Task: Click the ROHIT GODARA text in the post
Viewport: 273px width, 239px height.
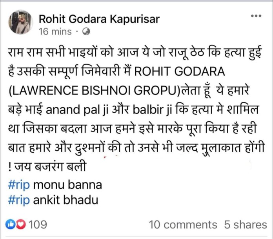Action: coord(180,71)
